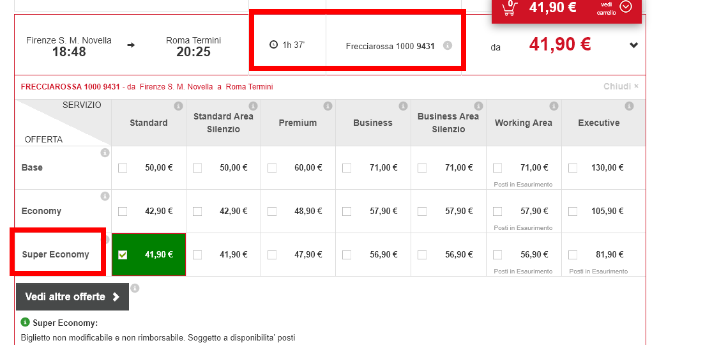Viewport: 712px width, 345px height.
Task: Click departure time 18:48
Action: point(69,52)
